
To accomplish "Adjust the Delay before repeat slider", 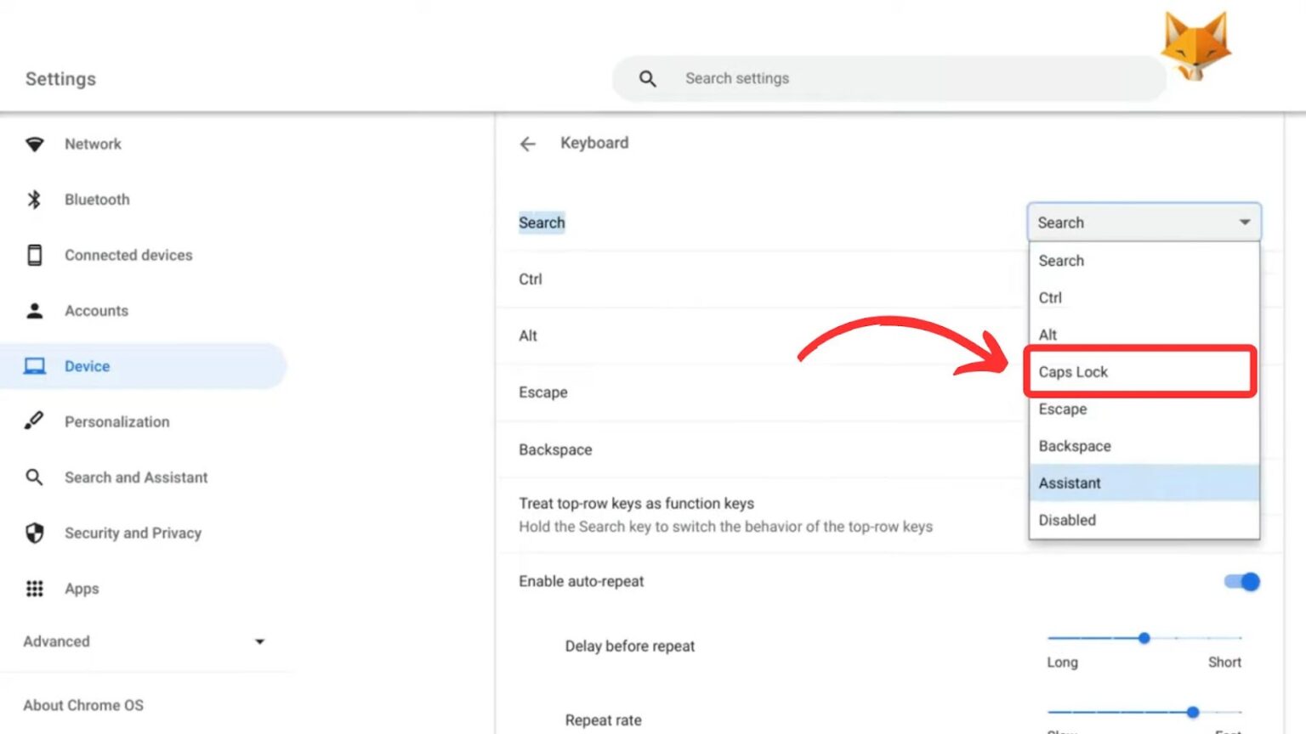I will pyautogui.click(x=1144, y=637).
